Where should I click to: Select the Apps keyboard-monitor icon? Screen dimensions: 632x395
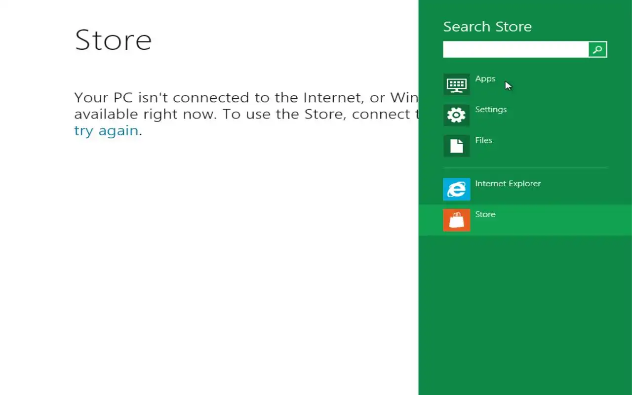pos(456,84)
